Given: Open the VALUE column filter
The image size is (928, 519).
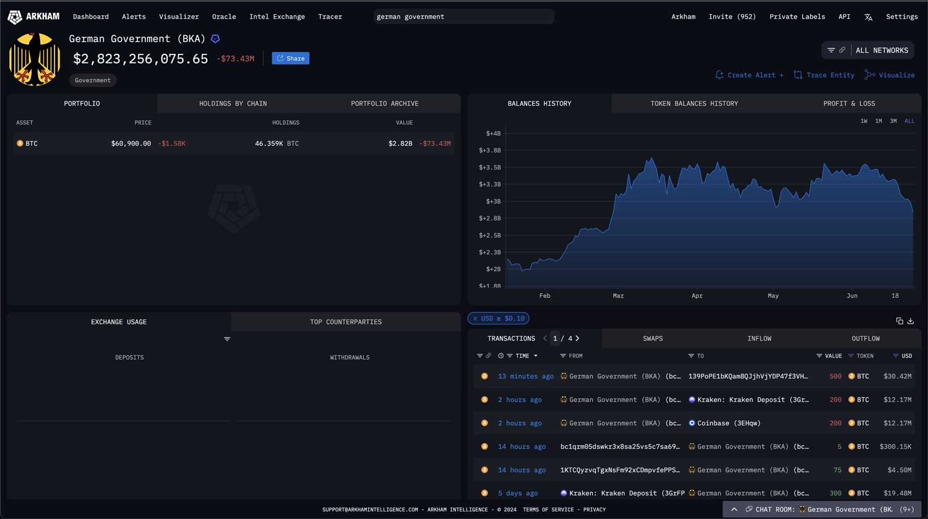Looking at the screenshot, I should pos(819,356).
